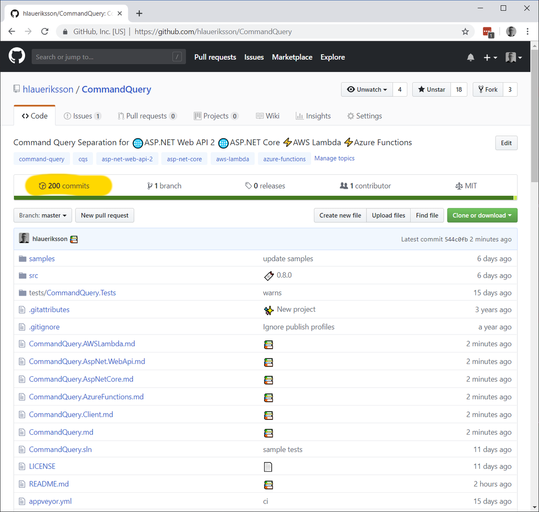Viewport: 539px width, 512px height.
Task: Open the Chrome profile avatar
Action: [x=511, y=31]
